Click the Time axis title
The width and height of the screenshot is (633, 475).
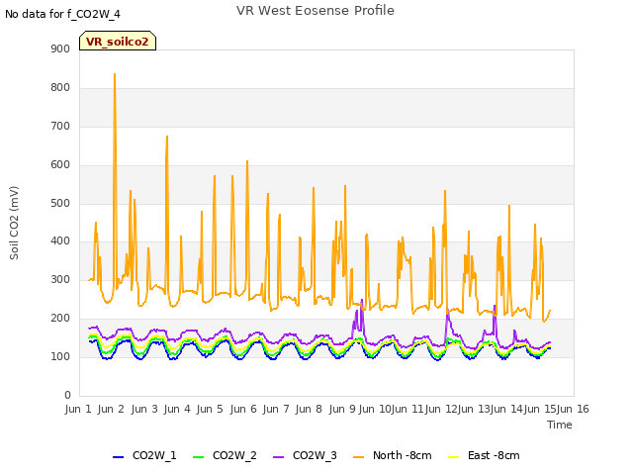pos(560,425)
